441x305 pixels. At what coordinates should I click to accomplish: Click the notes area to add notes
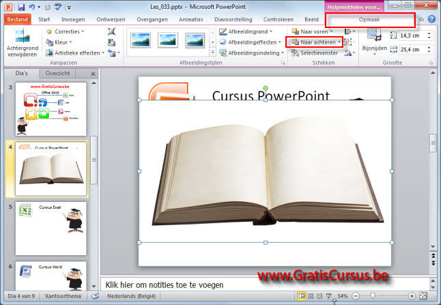264,285
